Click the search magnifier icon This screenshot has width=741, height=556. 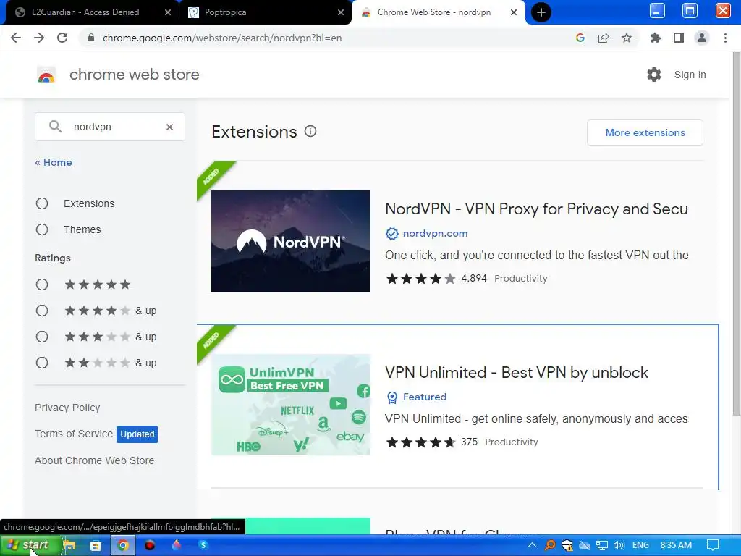[55, 126]
